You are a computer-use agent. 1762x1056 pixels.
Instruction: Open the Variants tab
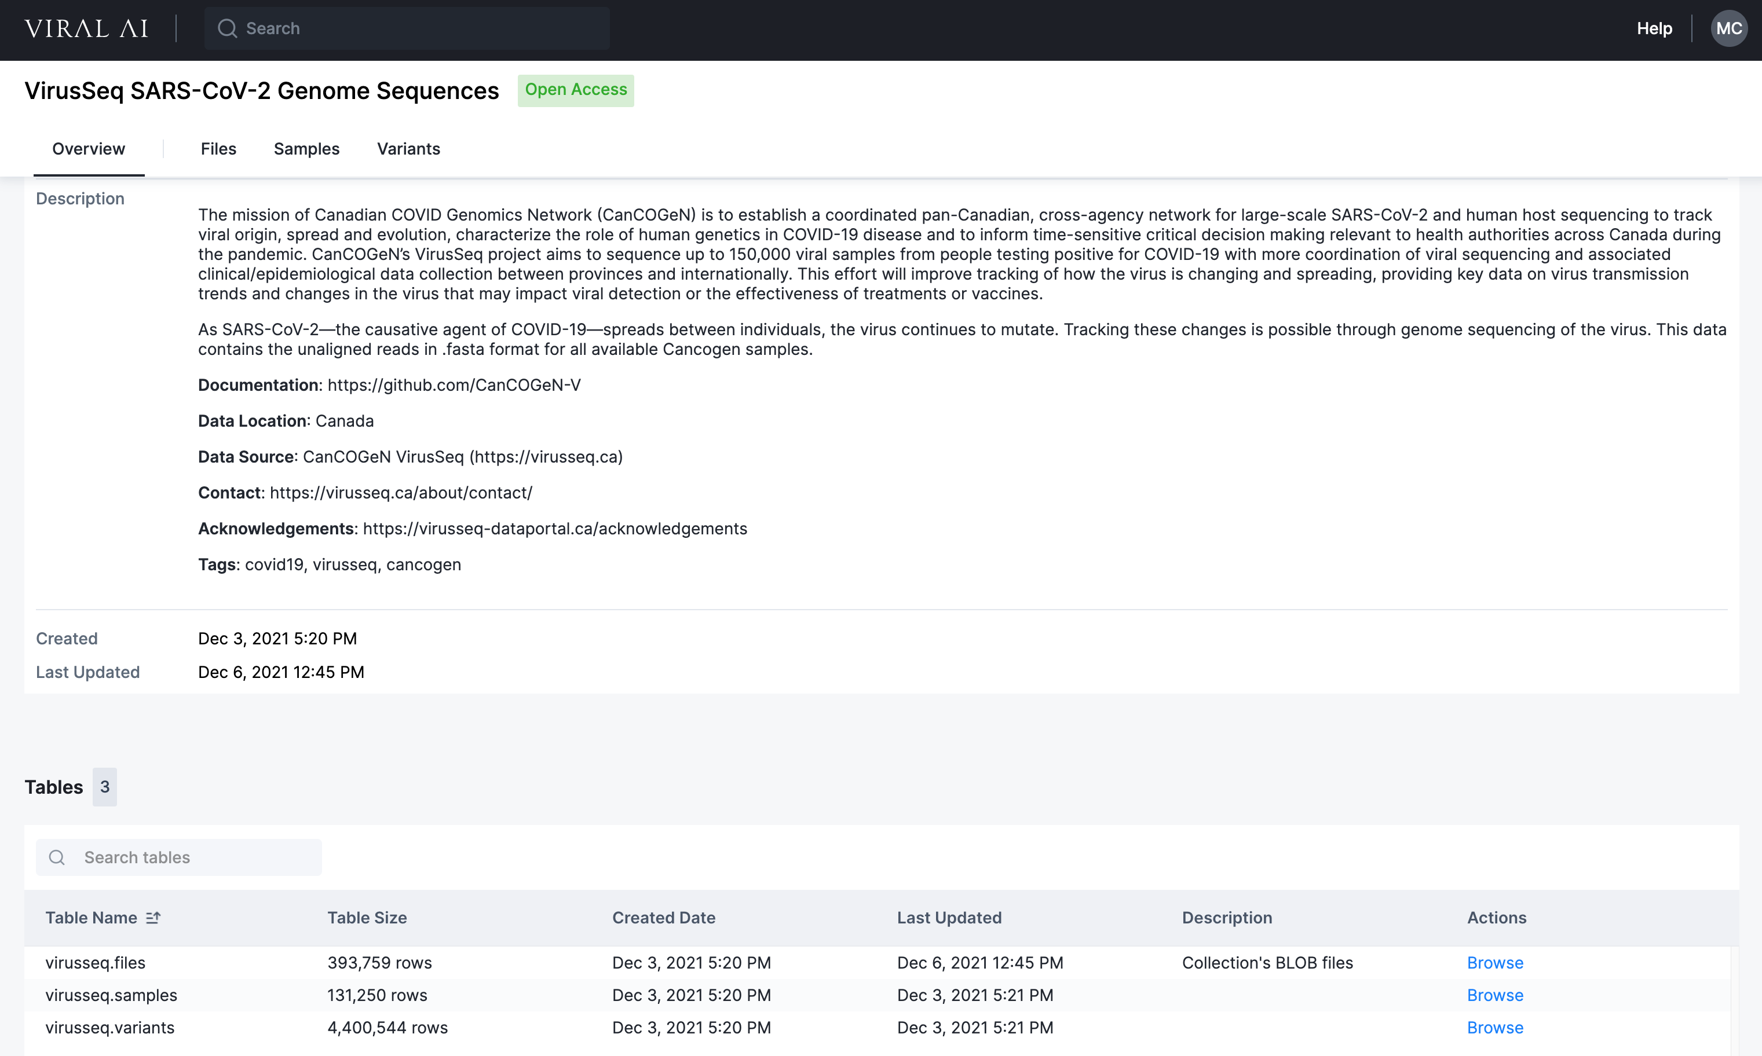(408, 149)
